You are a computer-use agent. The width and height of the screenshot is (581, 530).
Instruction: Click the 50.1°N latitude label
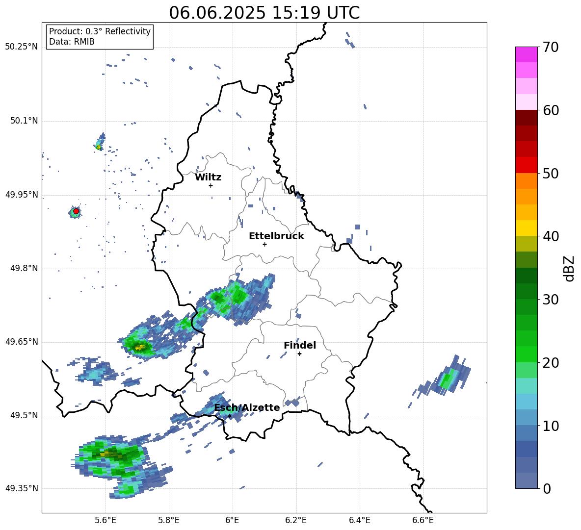(x=24, y=121)
